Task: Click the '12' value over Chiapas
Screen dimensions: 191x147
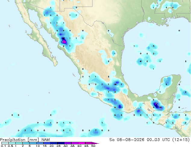Action: click(x=160, y=107)
